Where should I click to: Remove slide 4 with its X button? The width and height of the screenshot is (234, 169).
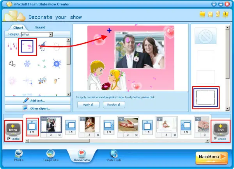tap(175, 135)
